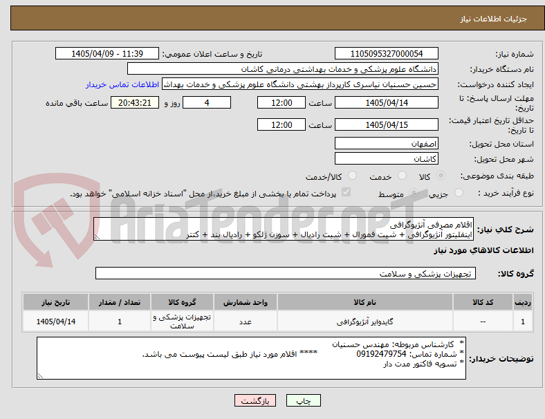The height and width of the screenshot is (419, 545).
Task: Click the announcement date field 1405/04/09 - 11:39
Action: [x=107, y=53]
